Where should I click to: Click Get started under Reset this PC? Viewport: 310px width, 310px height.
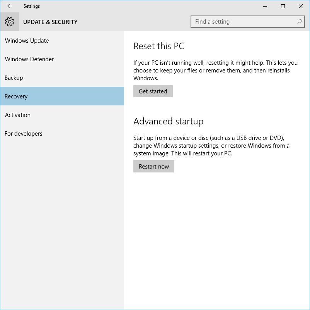153,91
